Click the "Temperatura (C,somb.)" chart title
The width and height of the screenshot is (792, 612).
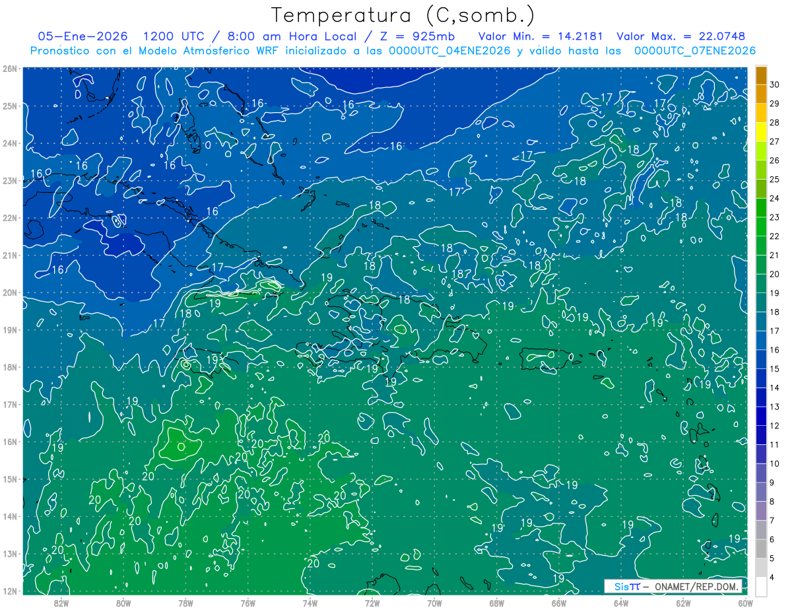click(x=403, y=15)
